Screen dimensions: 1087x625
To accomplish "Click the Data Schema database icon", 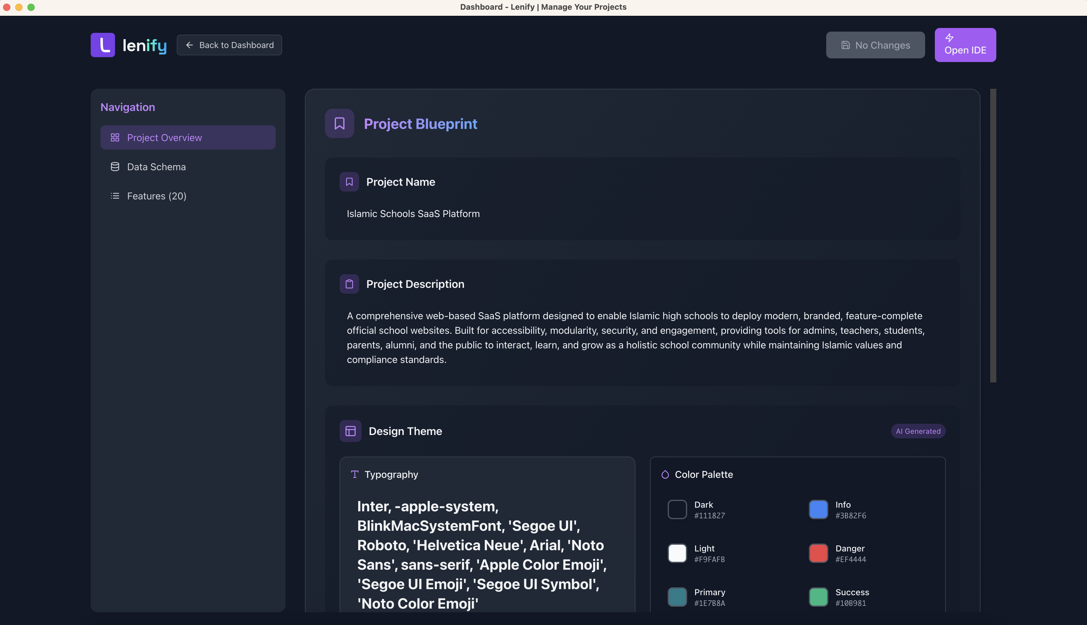I will [x=115, y=167].
